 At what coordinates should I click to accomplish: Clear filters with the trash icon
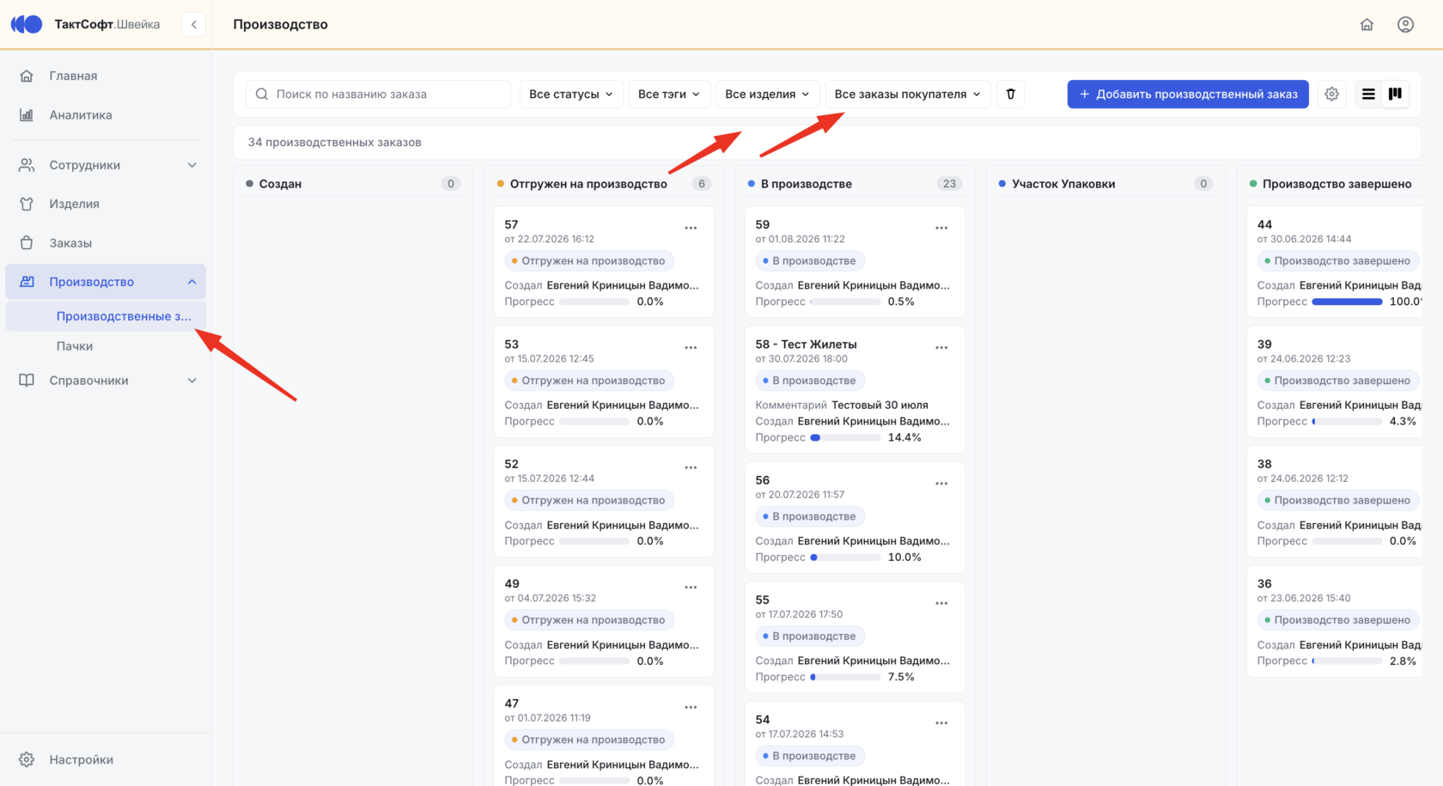[1011, 94]
